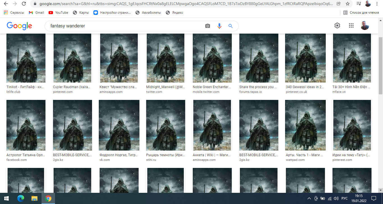Click the share page icon in address bar

[x=339, y=4]
